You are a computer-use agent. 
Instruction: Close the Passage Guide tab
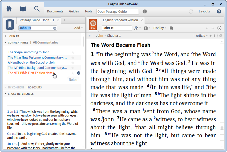(58, 20)
